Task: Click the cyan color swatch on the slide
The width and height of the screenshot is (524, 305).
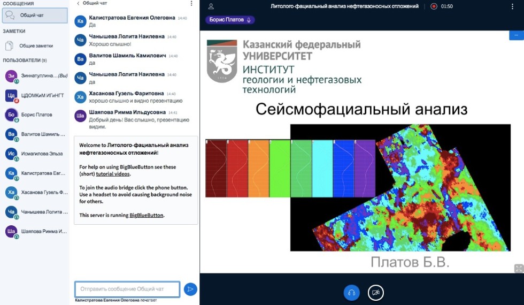Action: pos(322,168)
